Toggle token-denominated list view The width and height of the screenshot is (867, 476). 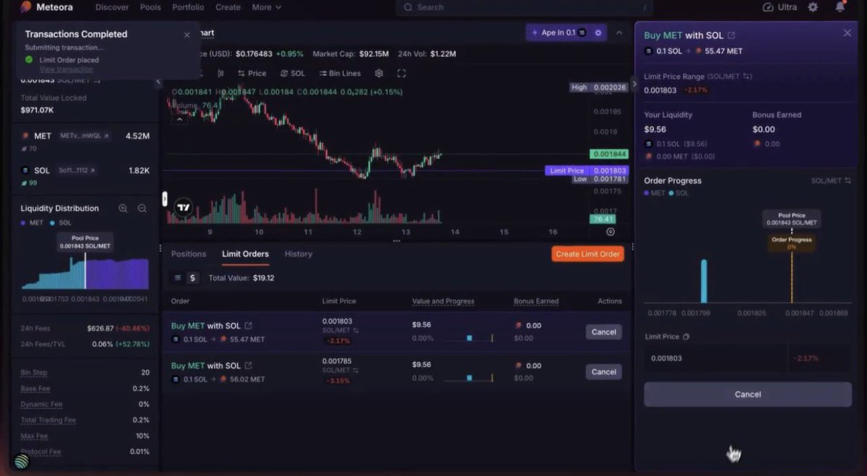pos(178,277)
